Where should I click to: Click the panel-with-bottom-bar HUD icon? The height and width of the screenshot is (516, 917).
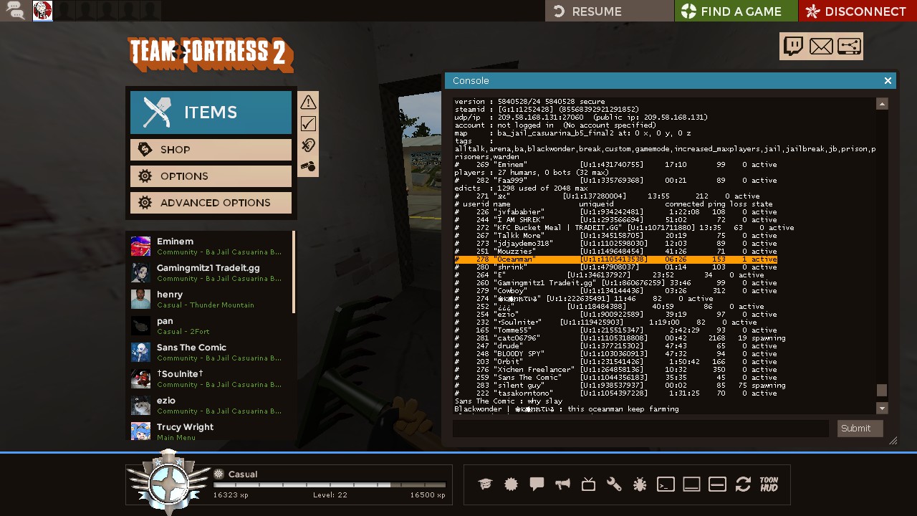pyautogui.click(x=691, y=484)
